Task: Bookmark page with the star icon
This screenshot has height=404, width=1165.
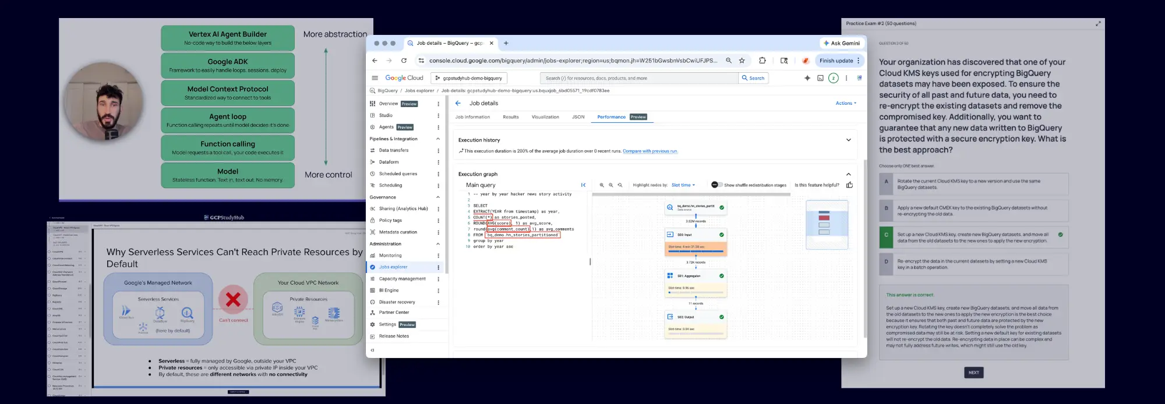Action: pyautogui.click(x=742, y=61)
